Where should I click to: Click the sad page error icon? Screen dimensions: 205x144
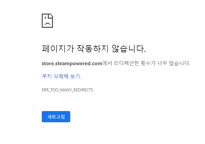(x=47, y=21)
